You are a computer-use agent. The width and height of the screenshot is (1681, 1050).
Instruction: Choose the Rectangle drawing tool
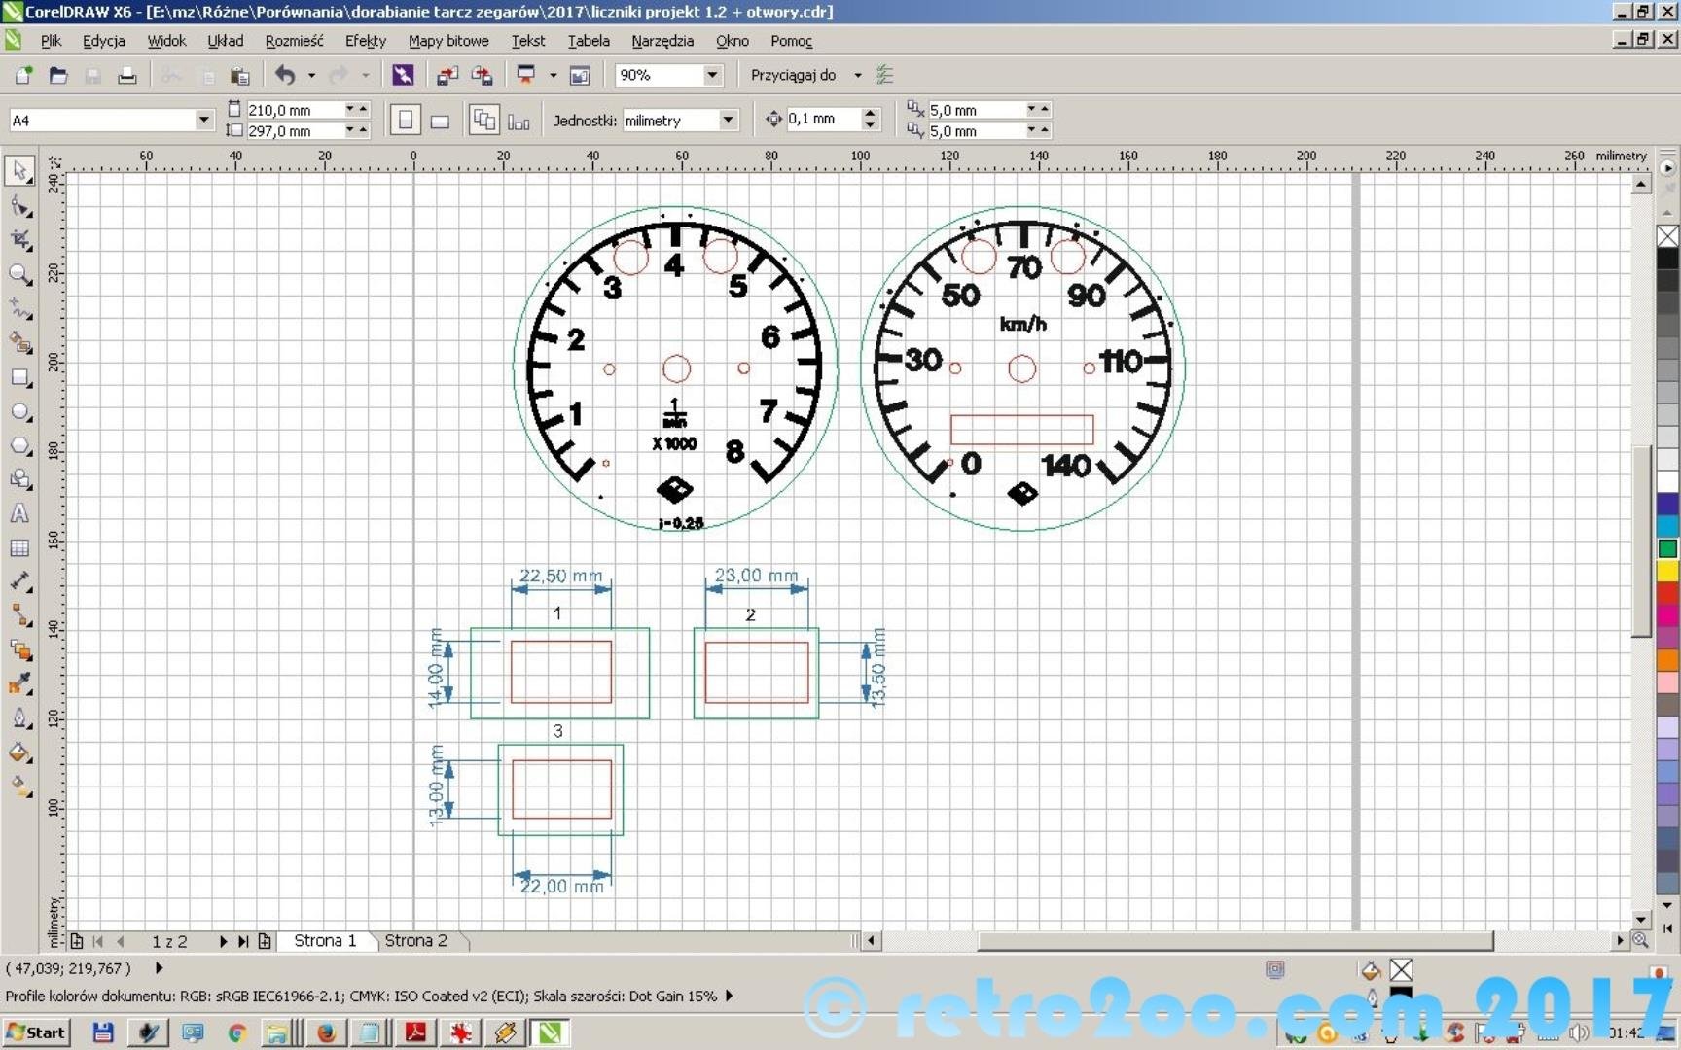tap(19, 378)
